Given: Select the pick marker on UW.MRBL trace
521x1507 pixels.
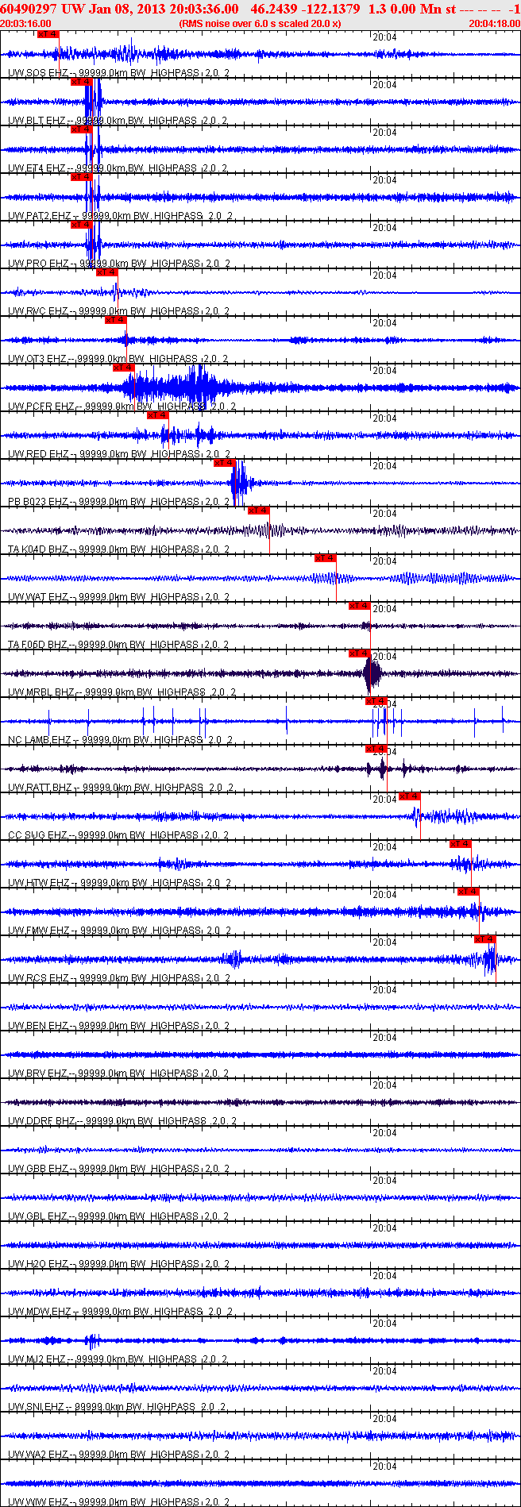Looking at the screenshot, I should pos(359,653).
